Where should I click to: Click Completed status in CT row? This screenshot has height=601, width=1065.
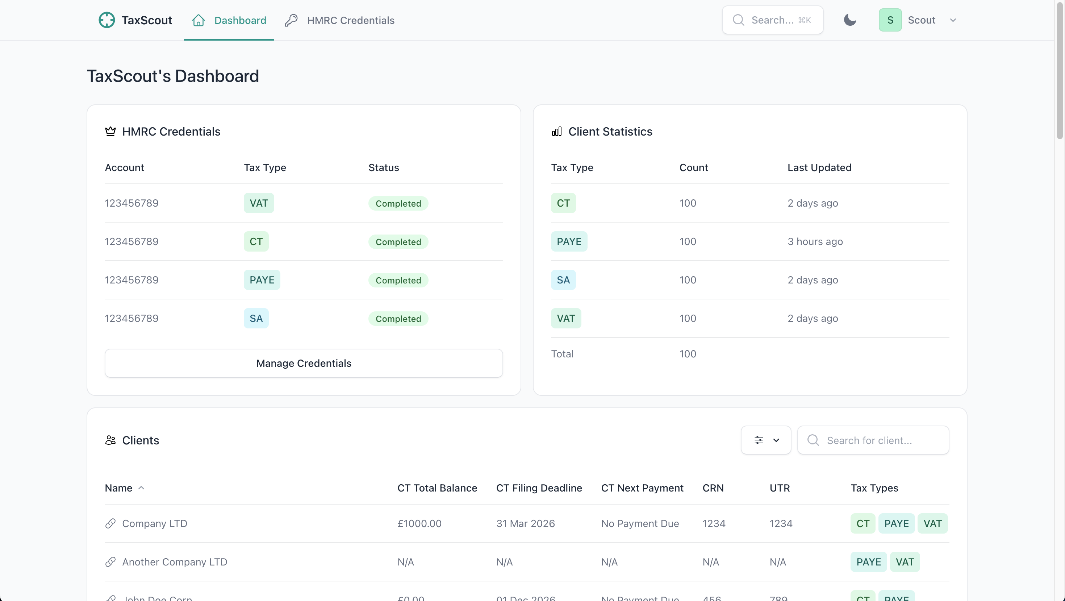[398, 242]
